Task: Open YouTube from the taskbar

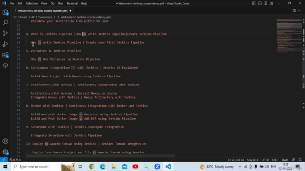Action: click(x=135, y=167)
